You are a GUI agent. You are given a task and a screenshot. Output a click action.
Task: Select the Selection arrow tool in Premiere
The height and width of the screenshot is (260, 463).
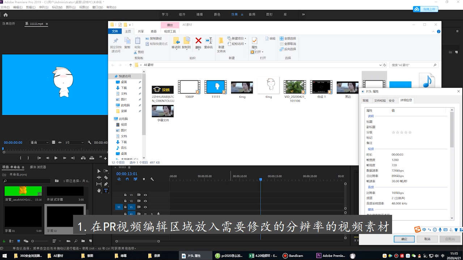(99, 171)
